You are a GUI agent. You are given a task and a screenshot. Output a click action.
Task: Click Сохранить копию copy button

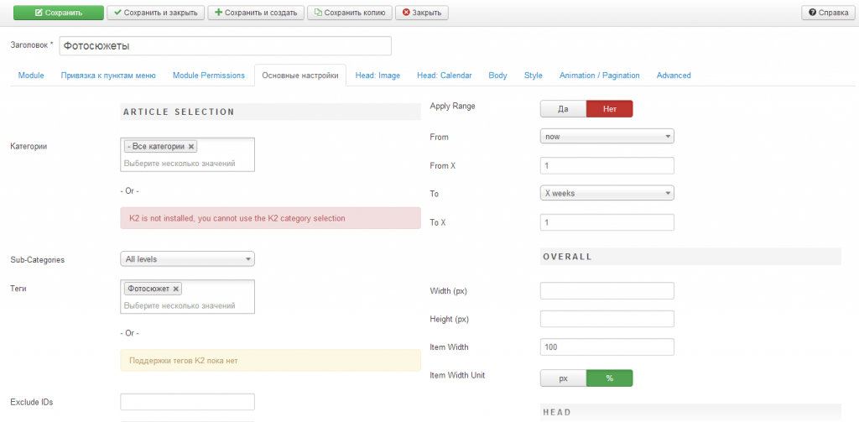pyautogui.click(x=349, y=13)
